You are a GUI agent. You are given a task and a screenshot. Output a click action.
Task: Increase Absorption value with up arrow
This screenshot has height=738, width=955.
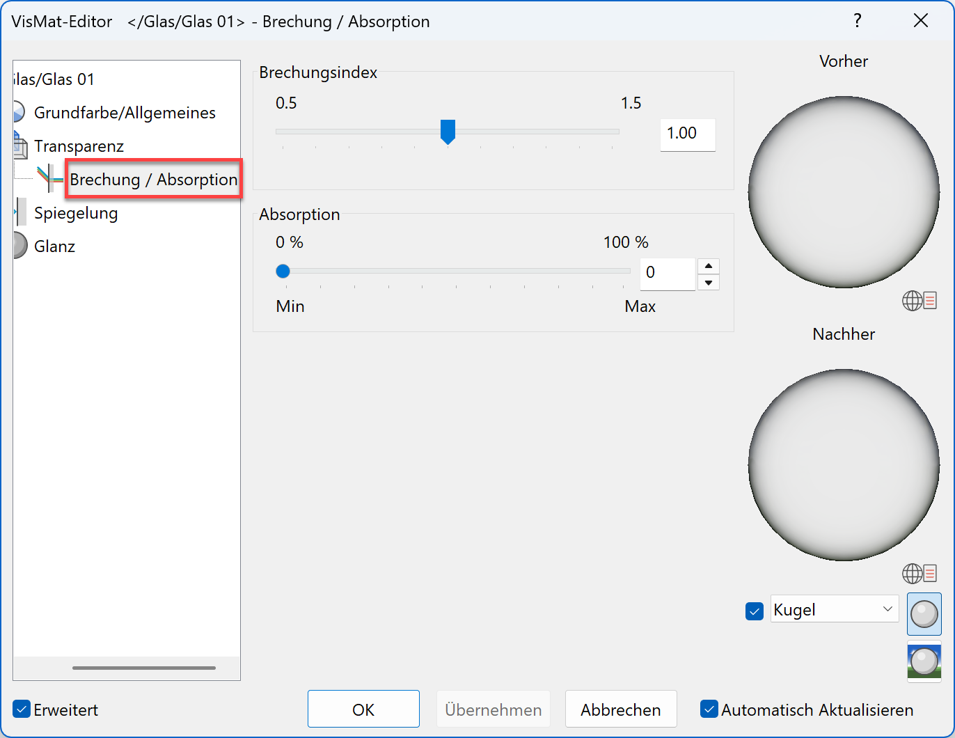[708, 266]
